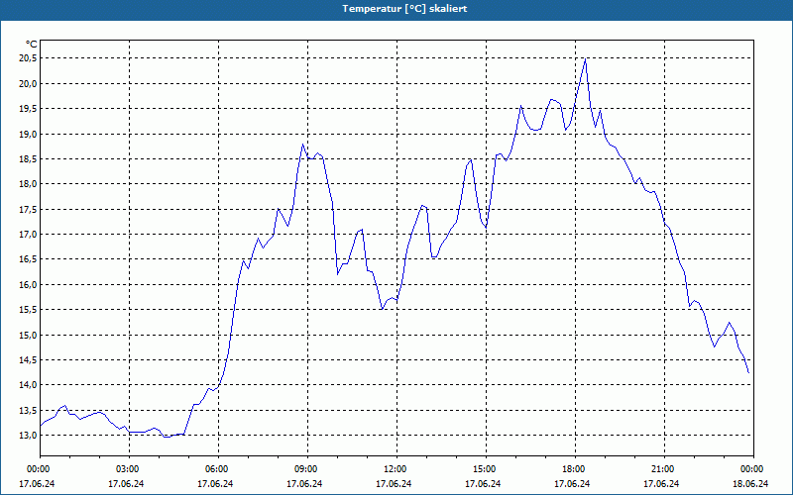Select the 20,5 y-axis label
This screenshot has height=495, width=793.
pos(29,58)
